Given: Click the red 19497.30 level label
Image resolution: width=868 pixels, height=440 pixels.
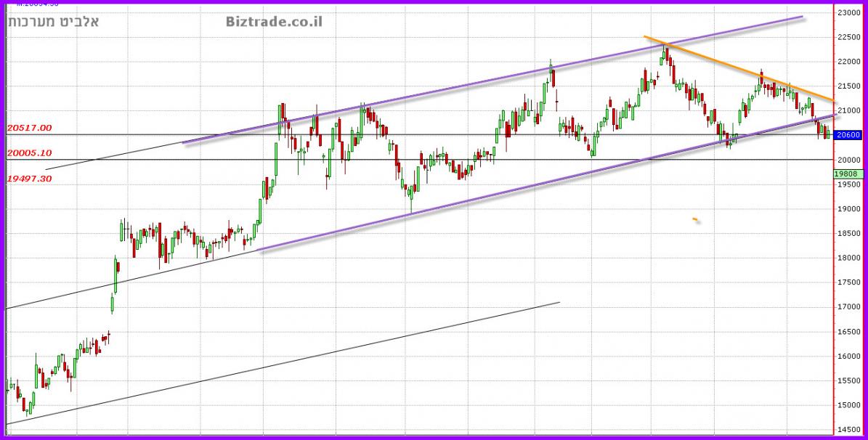Looking at the screenshot, I should click(x=30, y=178).
